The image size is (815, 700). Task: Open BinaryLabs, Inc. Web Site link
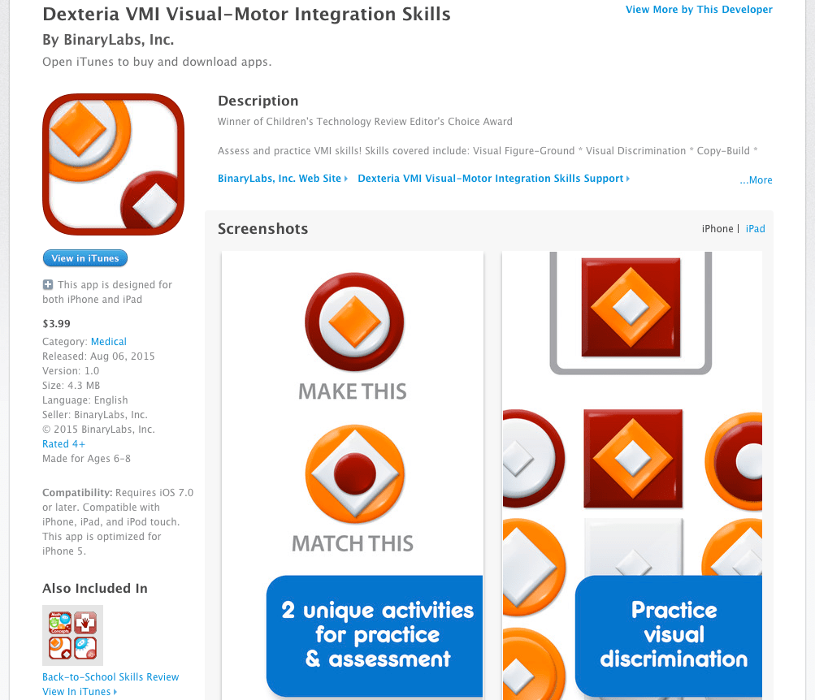point(282,179)
